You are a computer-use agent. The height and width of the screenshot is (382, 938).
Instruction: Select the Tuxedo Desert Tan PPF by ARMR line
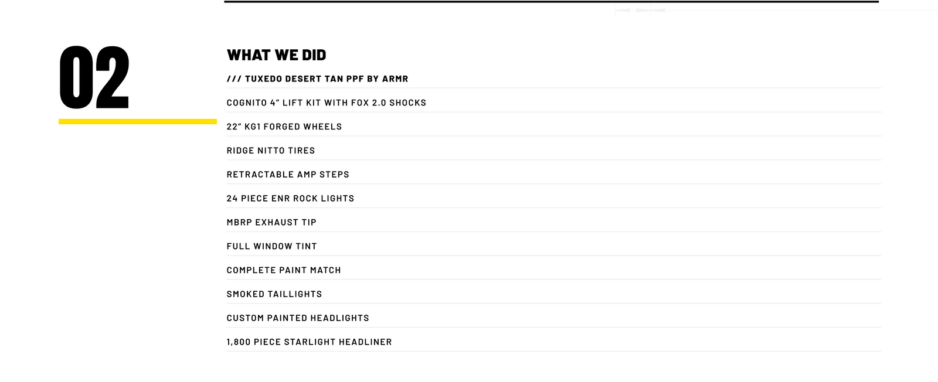(317, 79)
